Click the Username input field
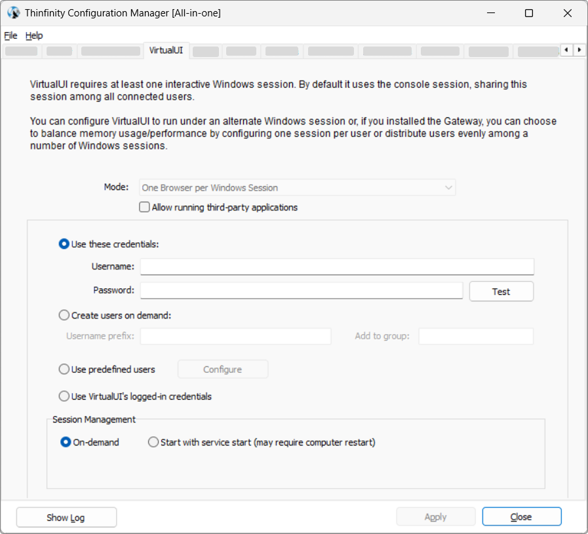Viewport: 588px width, 534px height. click(x=337, y=267)
